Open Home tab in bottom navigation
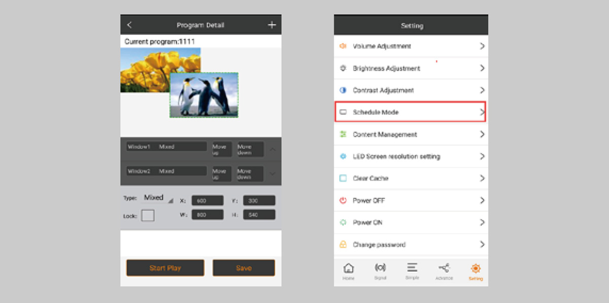609x303 pixels. pyautogui.click(x=349, y=271)
